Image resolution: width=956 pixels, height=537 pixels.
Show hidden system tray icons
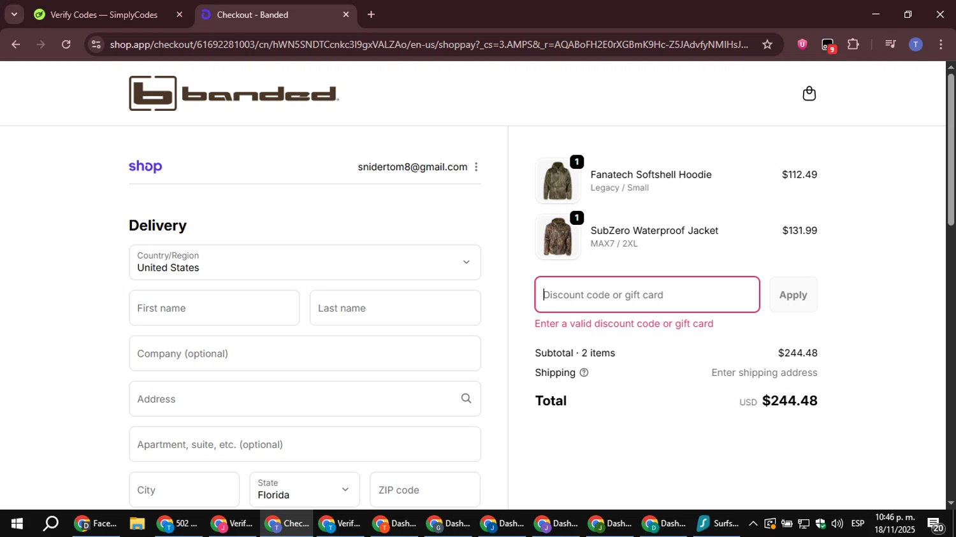(x=753, y=524)
